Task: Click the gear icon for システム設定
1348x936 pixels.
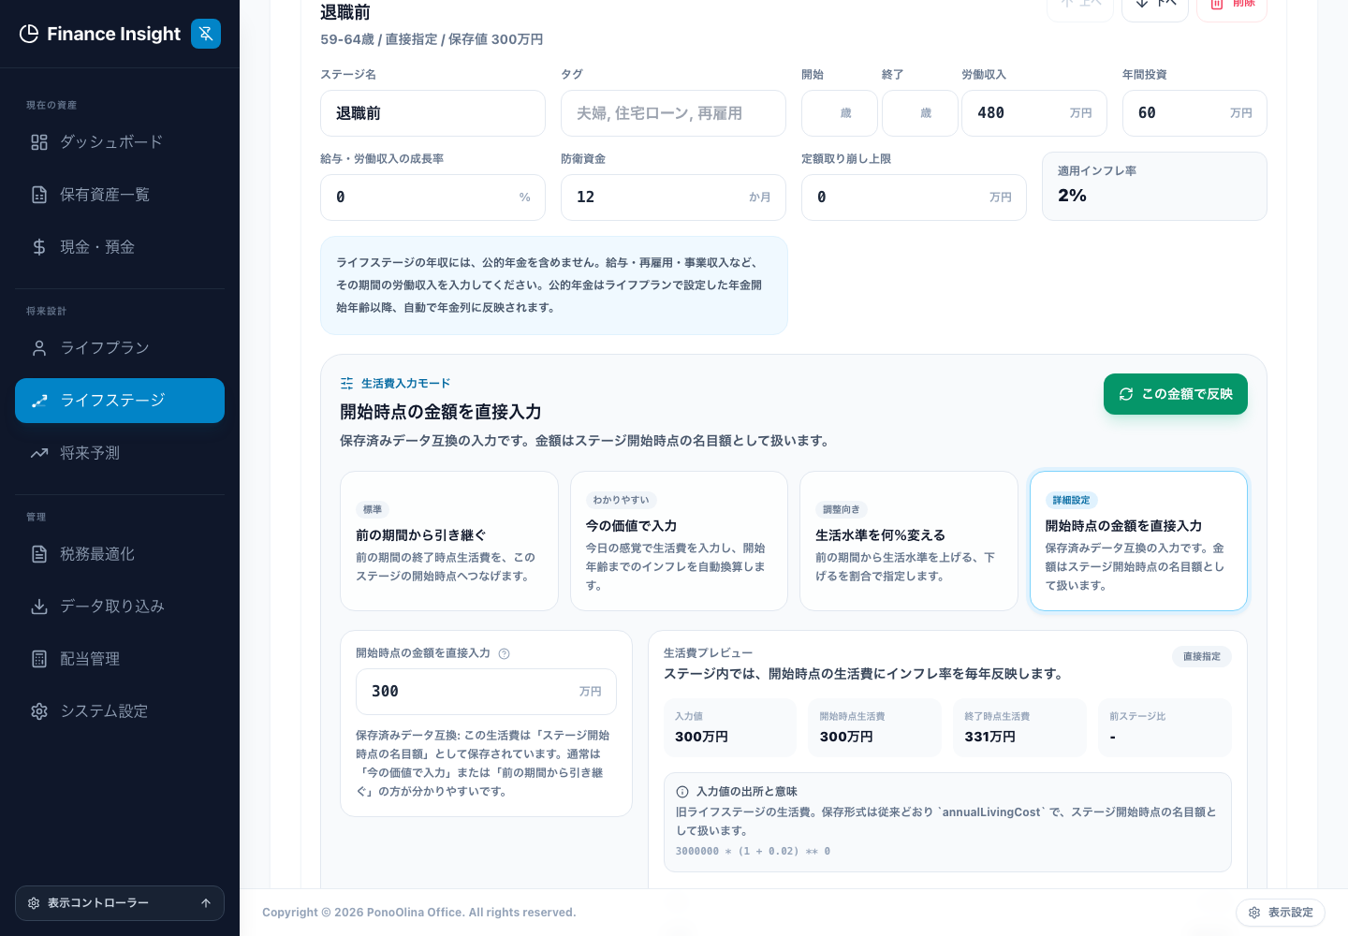Action: [x=39, y=711]
